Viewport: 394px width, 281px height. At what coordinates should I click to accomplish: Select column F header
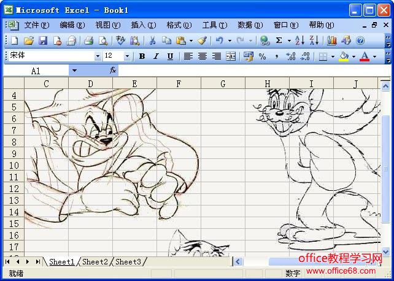[x=179, y=83]
